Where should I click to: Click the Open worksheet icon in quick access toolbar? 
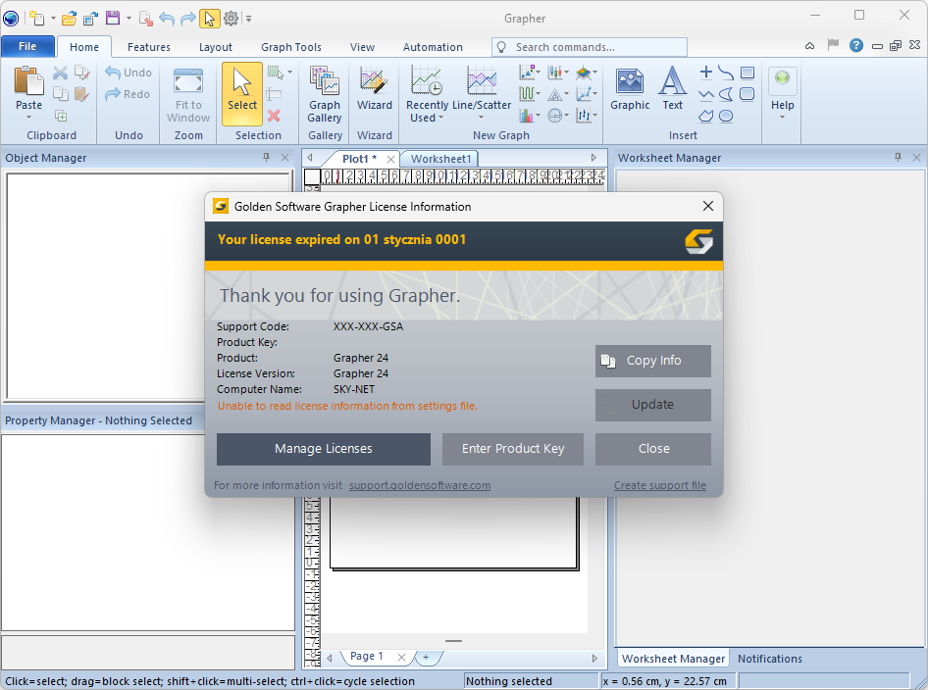pyautogui.click(x=90, y=19)
